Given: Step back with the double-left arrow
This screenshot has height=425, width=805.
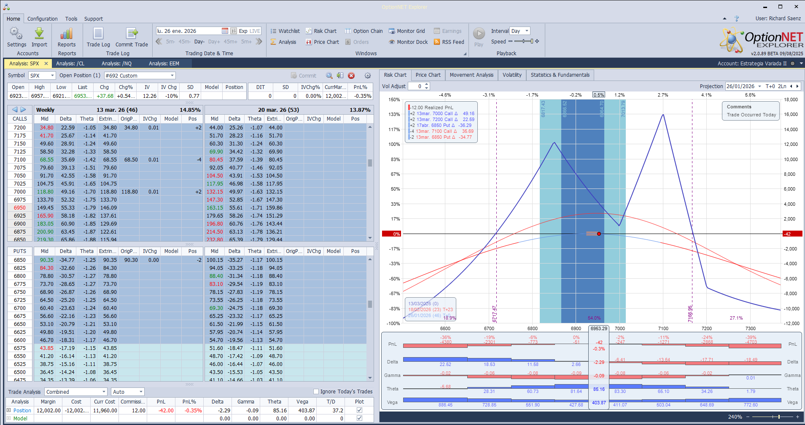Looking at the screenshot, I should point(159,41).
